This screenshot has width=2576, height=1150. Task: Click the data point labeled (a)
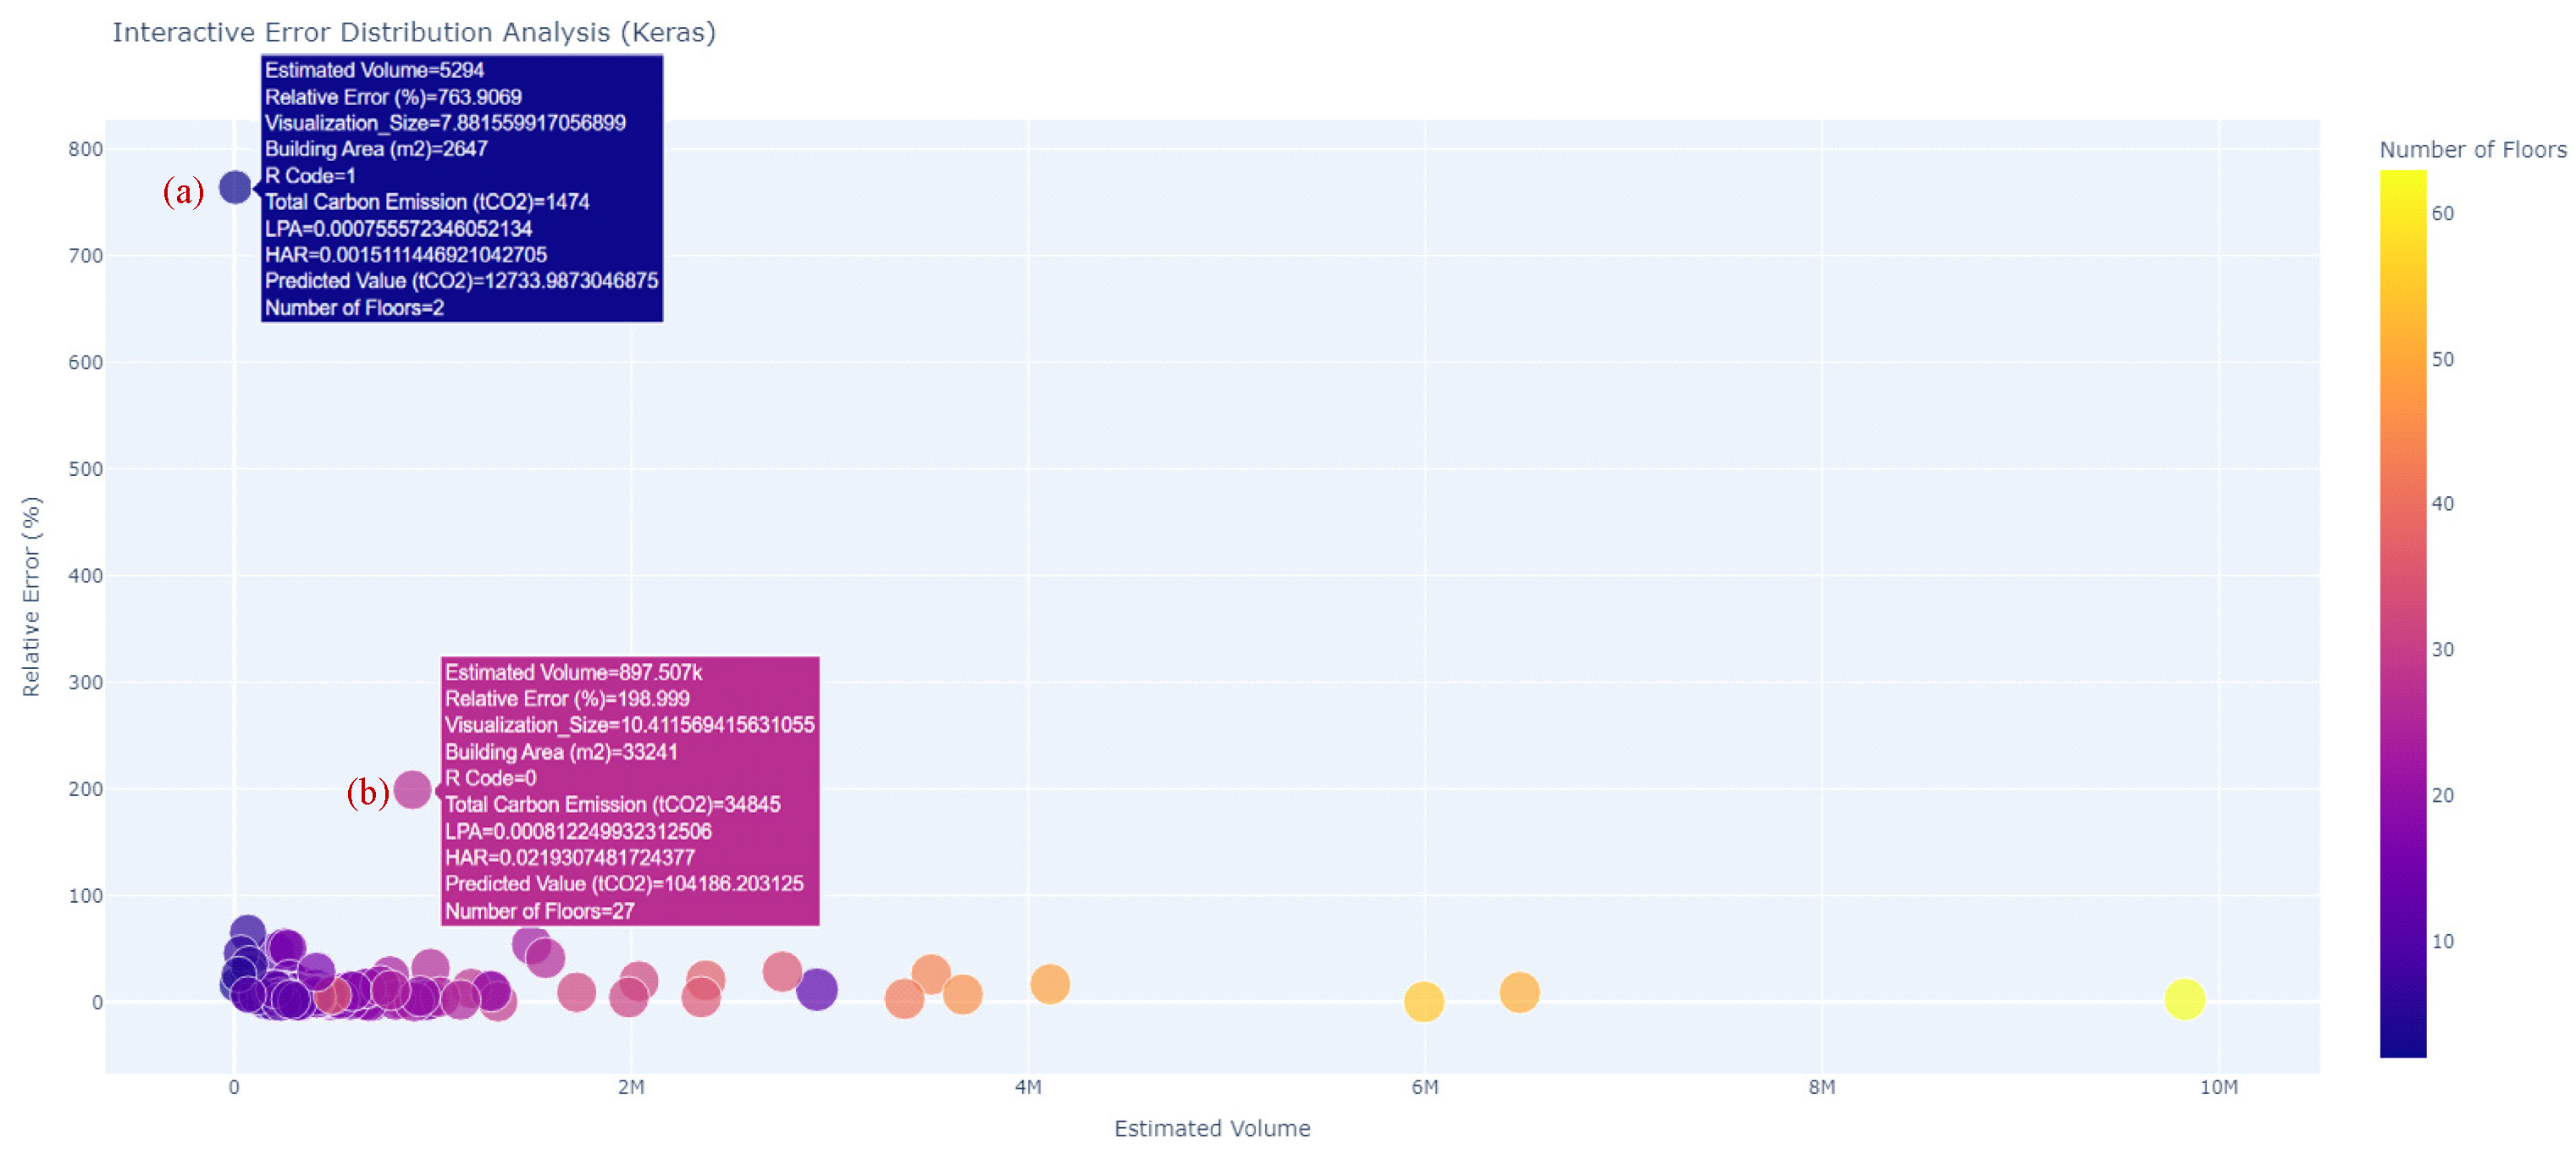pos(235,187)
